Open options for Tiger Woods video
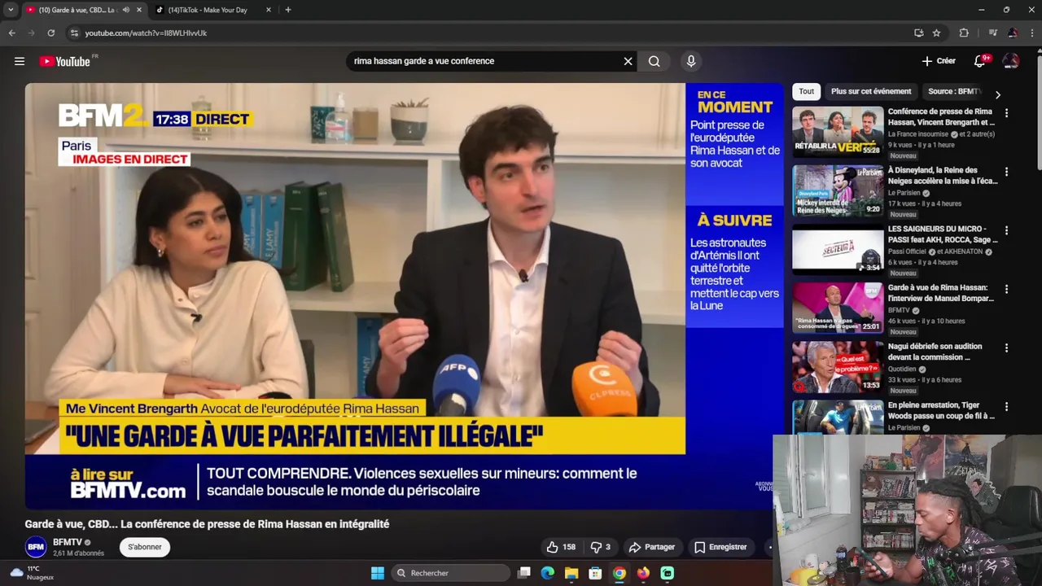The image size is (1042, 586). coord(1006,406)
